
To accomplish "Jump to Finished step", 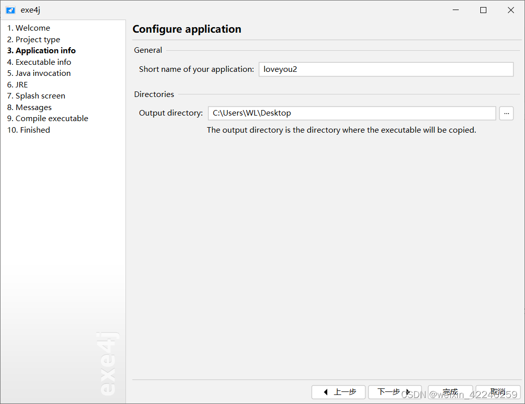I will coord(29,130).
